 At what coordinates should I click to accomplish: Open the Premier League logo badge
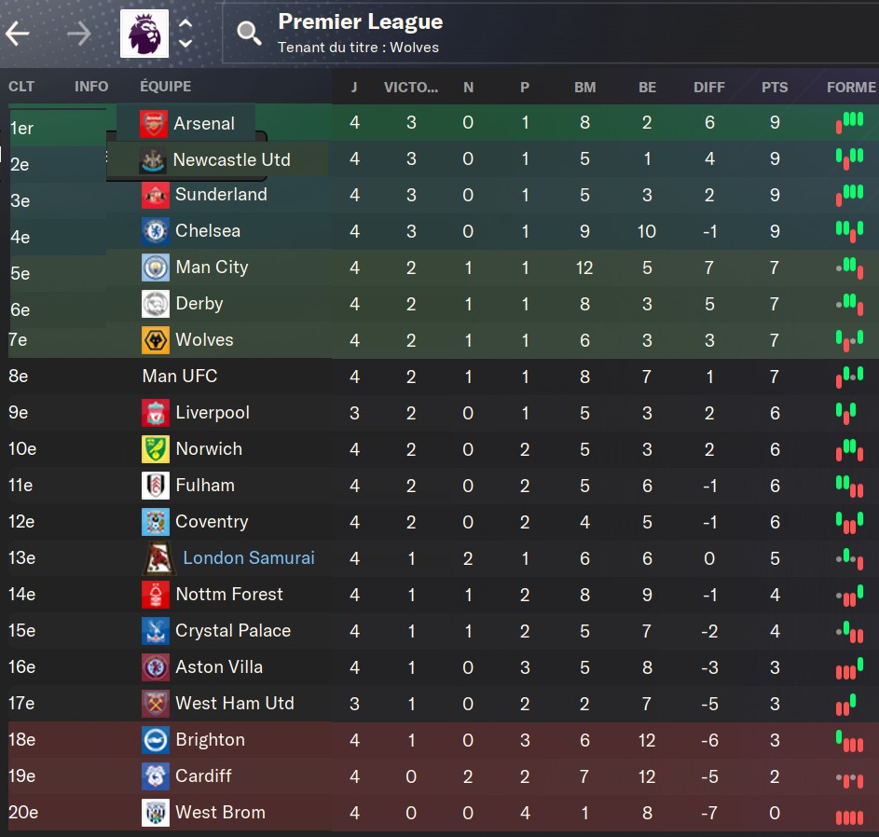[x=144, y=34]
